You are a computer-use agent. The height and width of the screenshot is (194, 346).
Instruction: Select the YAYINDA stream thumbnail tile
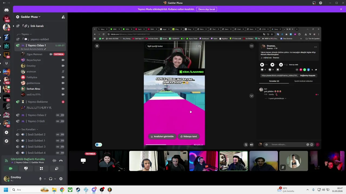point(83,161)
